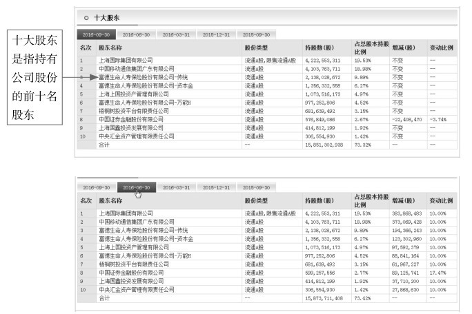Click the 194,366,243 increase value
This screenshot has width=472, height=314.
(x=406, y=230)
